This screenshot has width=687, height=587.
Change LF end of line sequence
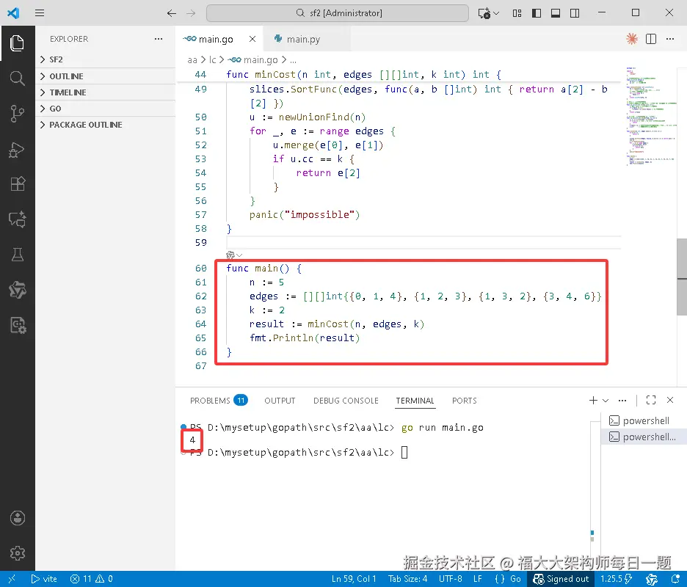(477, 579)
